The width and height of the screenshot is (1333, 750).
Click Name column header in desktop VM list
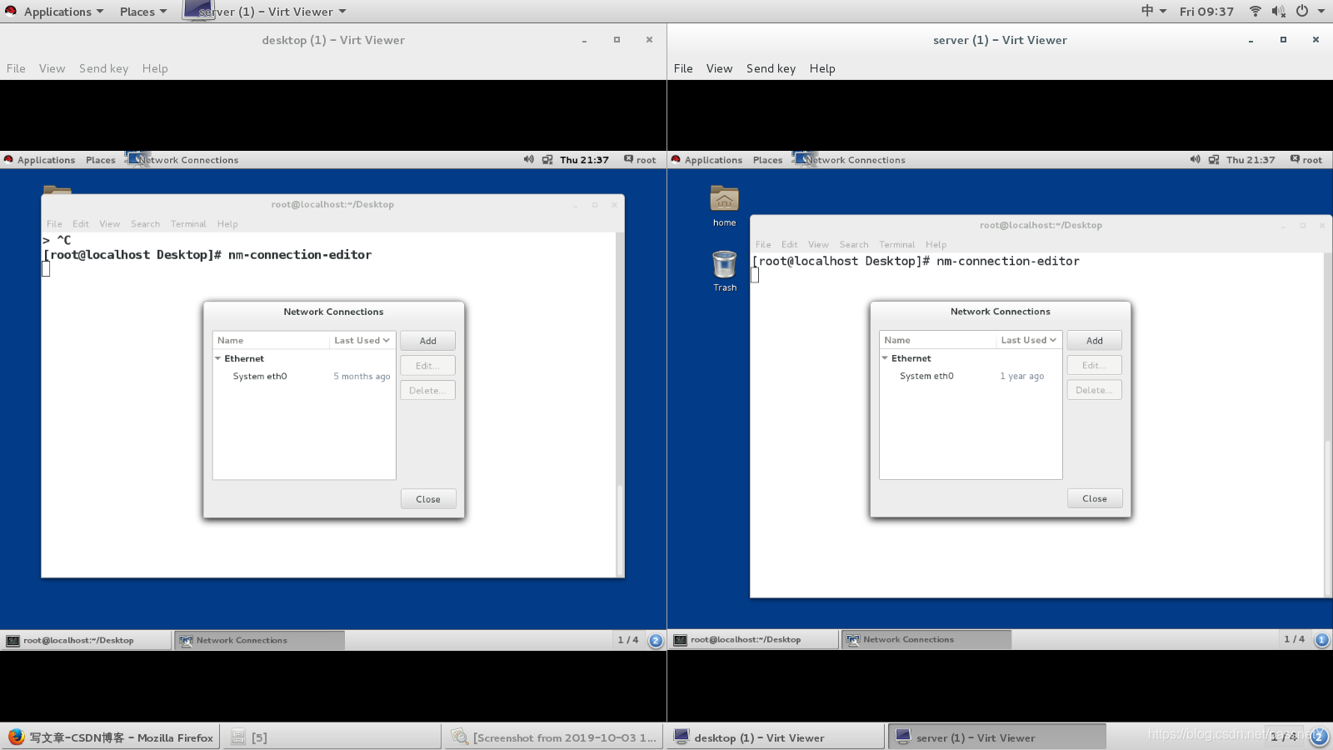272,340
